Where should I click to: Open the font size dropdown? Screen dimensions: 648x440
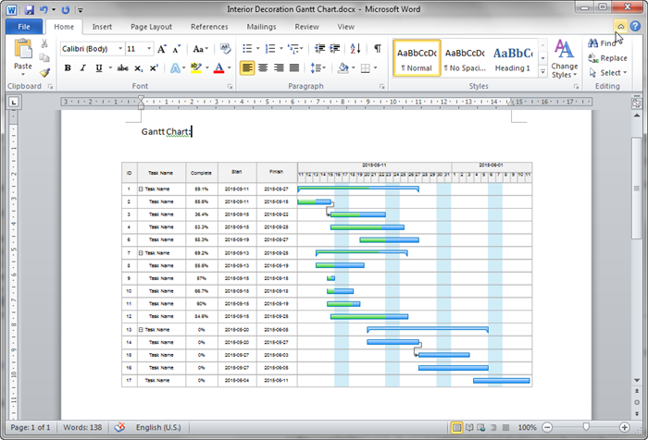(x=139, y=48)
